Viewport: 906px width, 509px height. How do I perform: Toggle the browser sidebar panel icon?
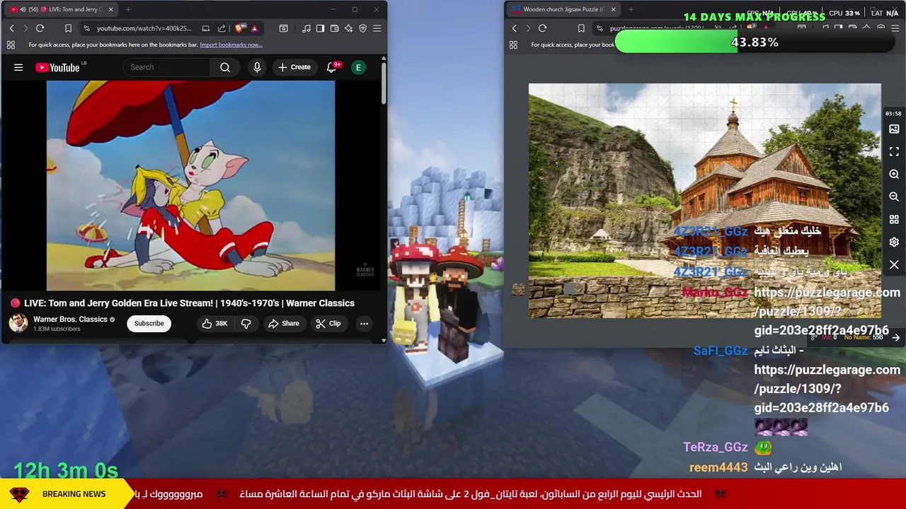[x=320, y=28]
